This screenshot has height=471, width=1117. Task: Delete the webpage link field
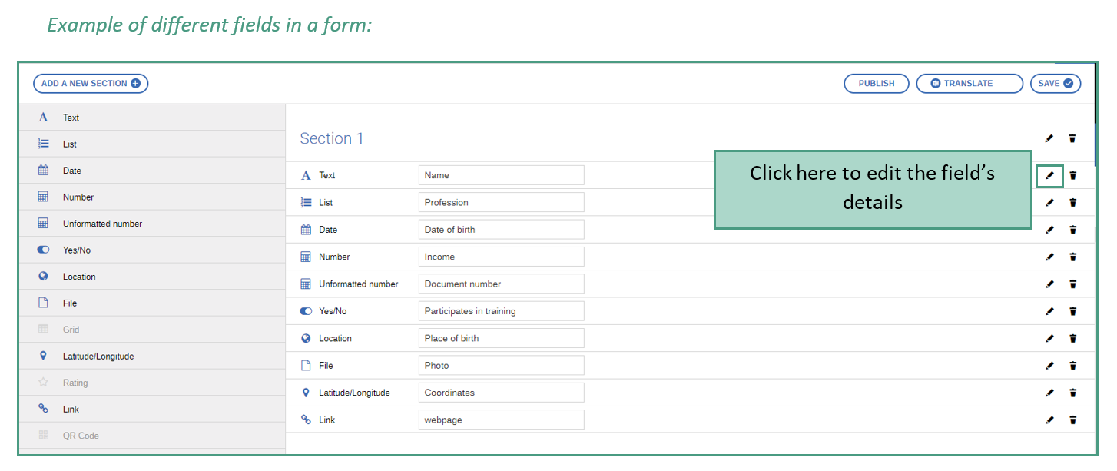click(x=1072, y=420)
